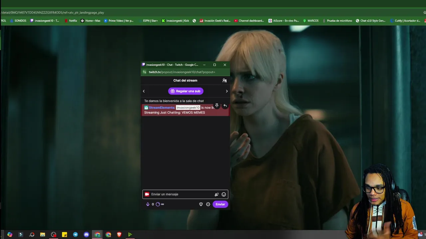Open the Cuttly | Acortador bookmark

pyautogui.click(x=405, y=21)
